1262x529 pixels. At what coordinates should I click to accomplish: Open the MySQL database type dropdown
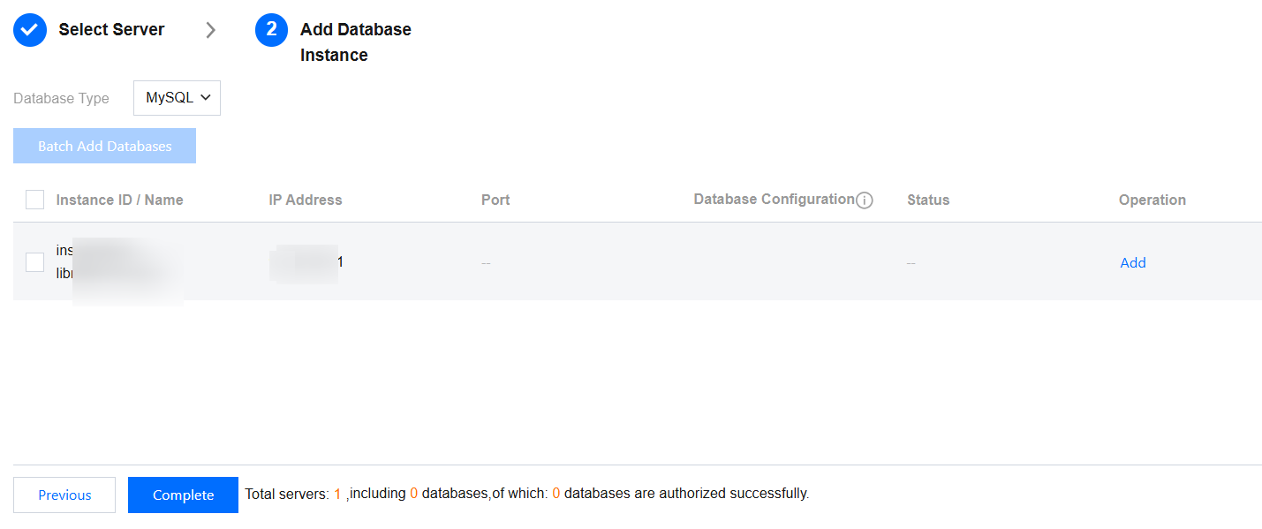pyautogui.click(x=177, y=98)
